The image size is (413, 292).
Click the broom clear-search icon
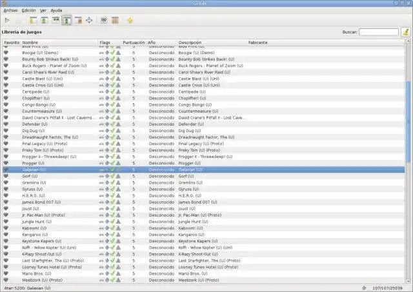pyautogui.click(x=406, y=32)
